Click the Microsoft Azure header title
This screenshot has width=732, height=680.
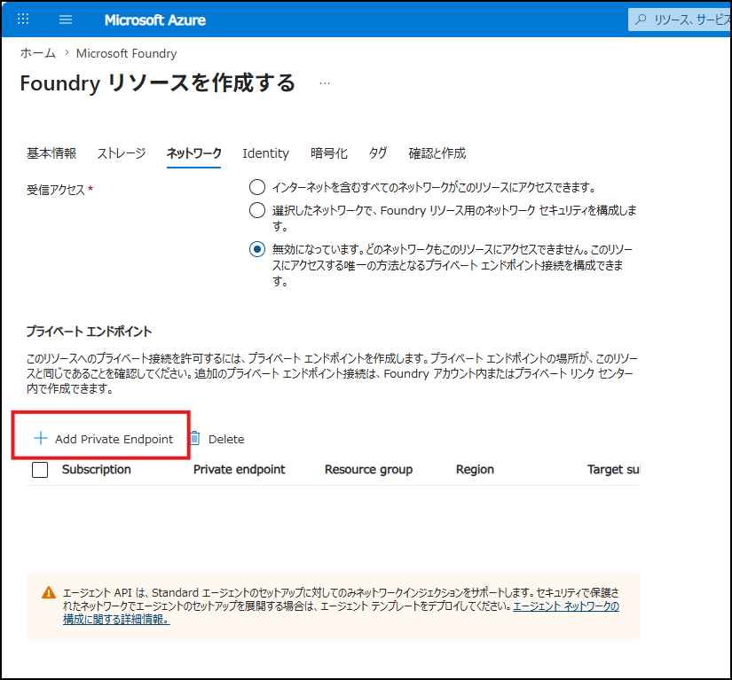click(x=155, y=20)
